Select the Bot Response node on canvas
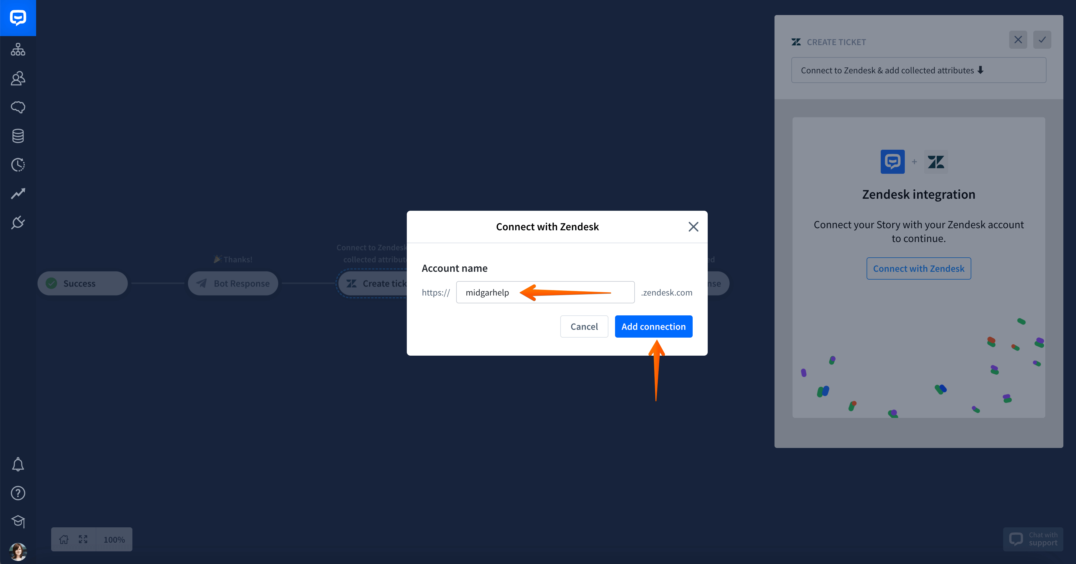Screen dimensions: 1076x564 (233, 284)
